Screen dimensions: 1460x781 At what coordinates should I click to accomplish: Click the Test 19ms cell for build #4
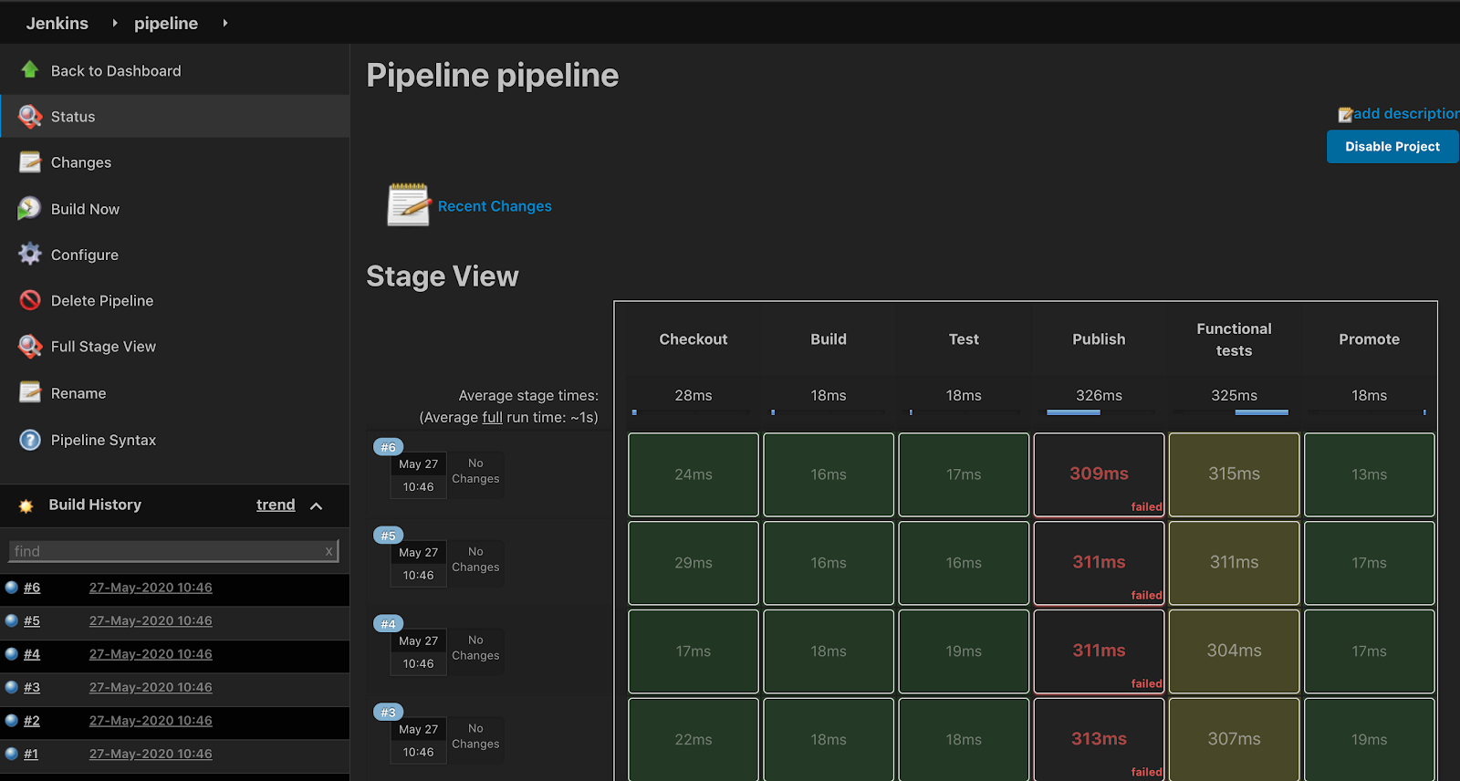click(964, 651)
